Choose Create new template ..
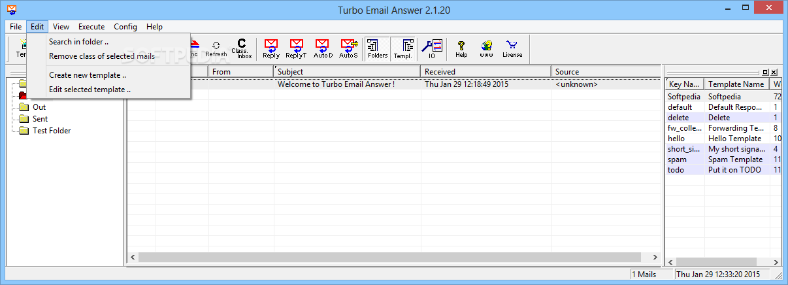This screenshot has width=788, height=285. click(109, 75)
